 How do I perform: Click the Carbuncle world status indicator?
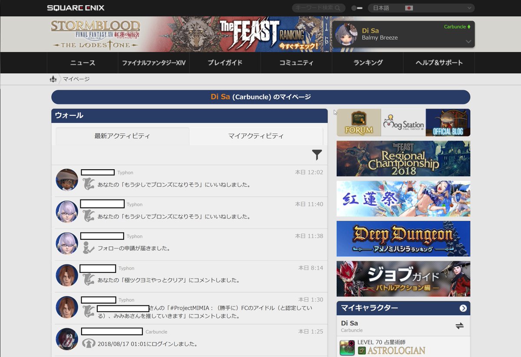click(x=457, y=27)
